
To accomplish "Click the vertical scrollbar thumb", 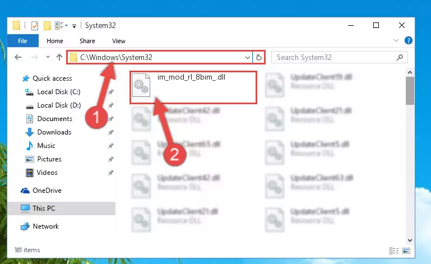I will (410, 91).
